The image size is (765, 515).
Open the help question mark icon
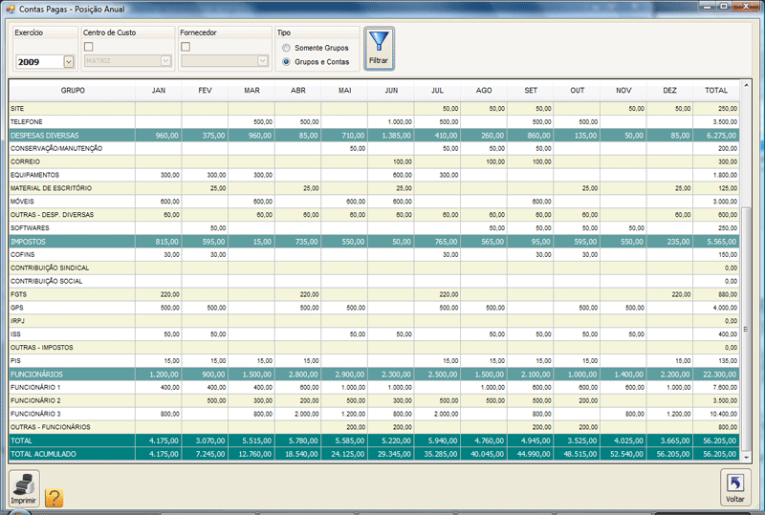click(55, 498)
